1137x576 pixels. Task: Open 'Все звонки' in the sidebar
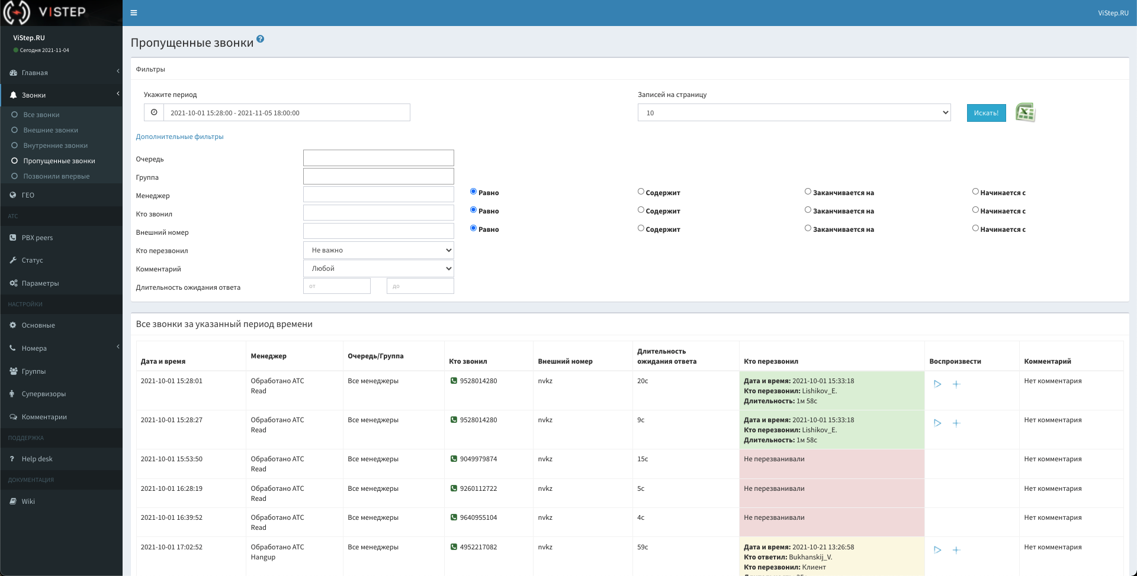(x=41, y=115)
